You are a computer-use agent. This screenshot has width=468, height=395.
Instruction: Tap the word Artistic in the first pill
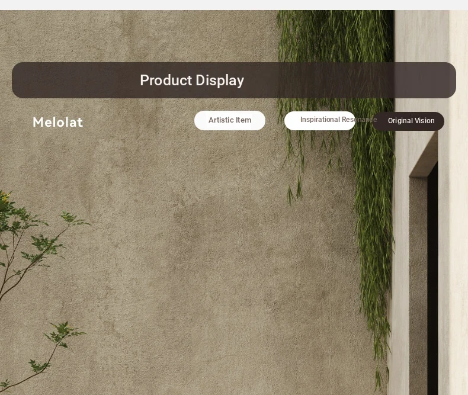(221, 120)
